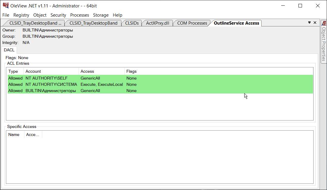The width and height of the screenshot is (327, 190).
Task: Open the Object Properties side panel
Action: tap(324, 42)
